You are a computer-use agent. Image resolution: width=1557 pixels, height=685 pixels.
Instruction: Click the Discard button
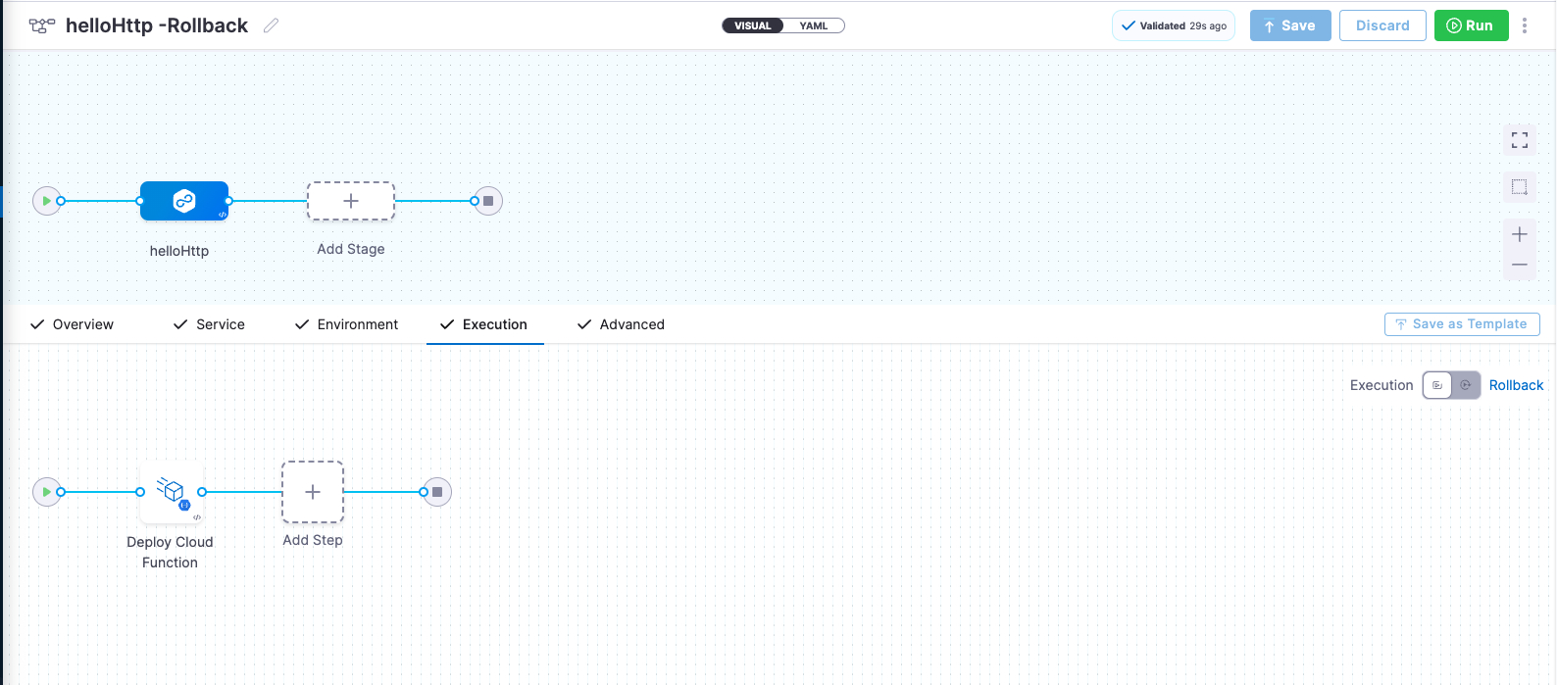pyautogui.click(x=1382, y=25)
